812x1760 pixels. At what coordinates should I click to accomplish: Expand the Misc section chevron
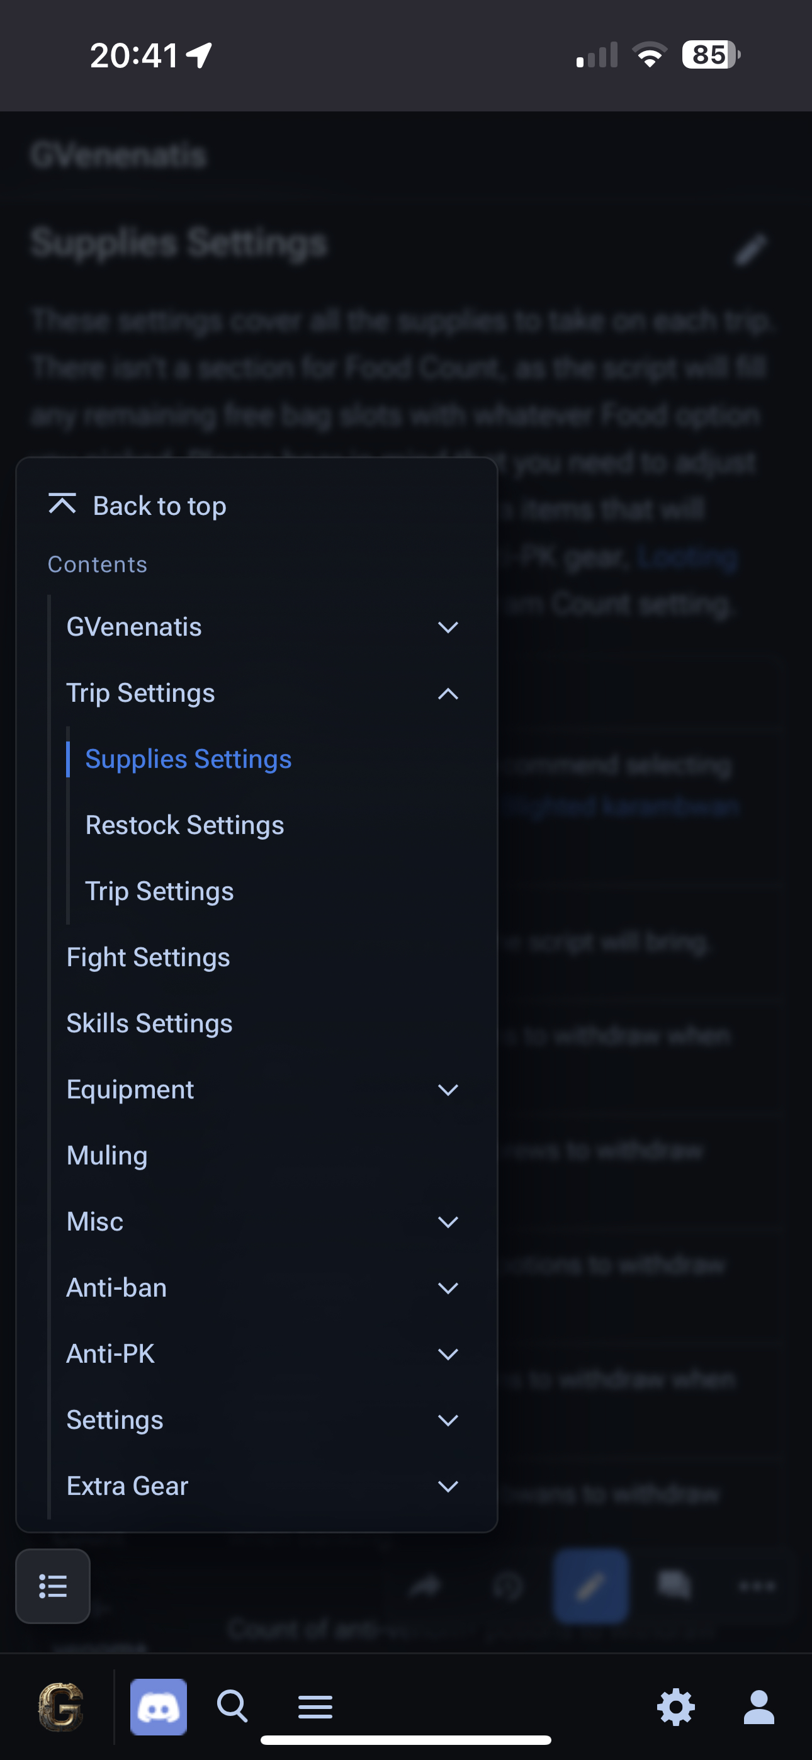(x=448, y=1222)
